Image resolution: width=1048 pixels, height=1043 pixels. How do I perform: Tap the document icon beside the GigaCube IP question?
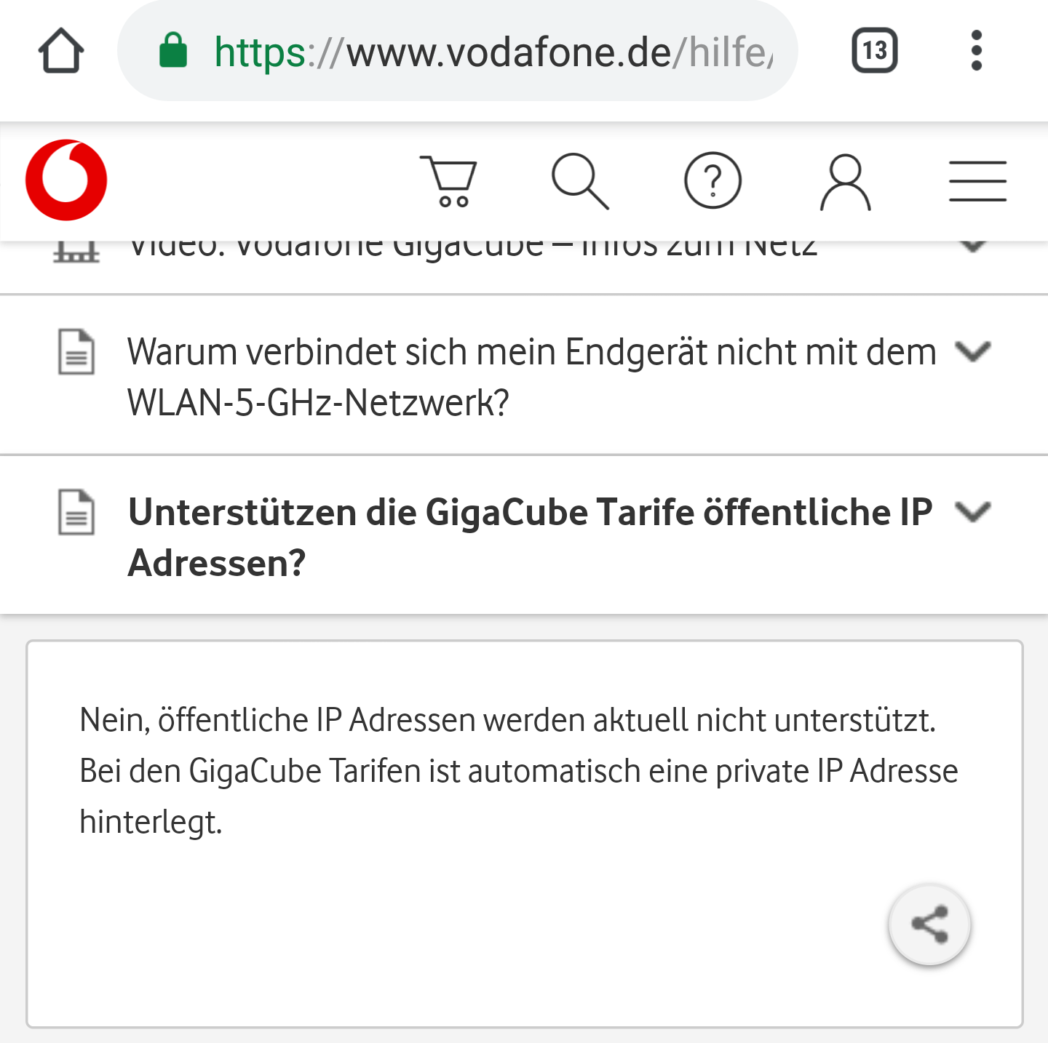[76, 511]
